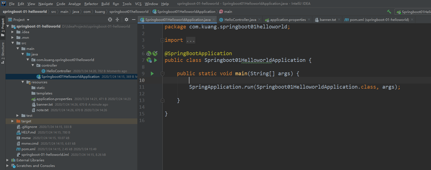Click the Collapse All icon in Project panel
This screenshot has height=170, width=431.
pyautogui.click(x=117, y=20)
